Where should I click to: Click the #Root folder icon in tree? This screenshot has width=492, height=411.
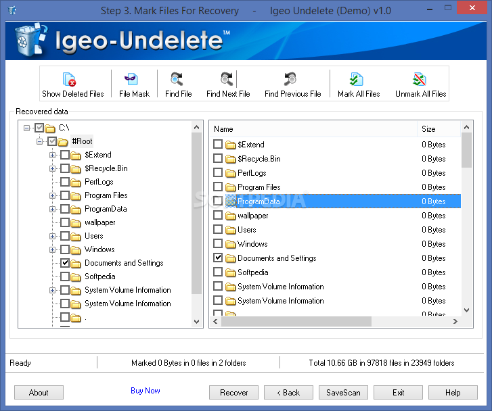click(63, 142)
